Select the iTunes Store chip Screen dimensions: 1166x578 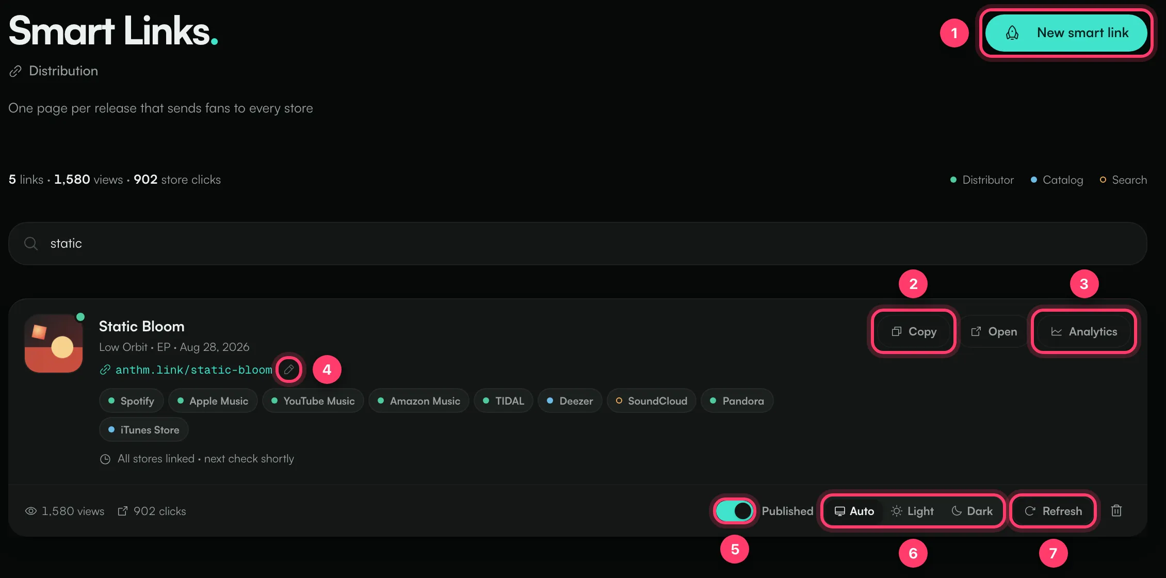point(143,430)
